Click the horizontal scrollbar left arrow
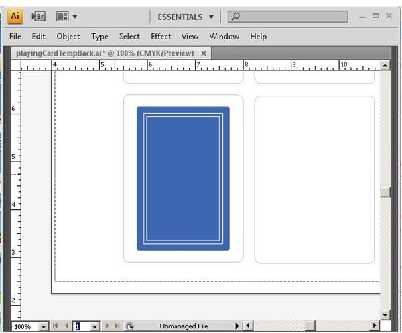 [x=248, y=326]
